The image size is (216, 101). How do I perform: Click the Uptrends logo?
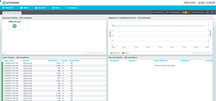point(11,3)
